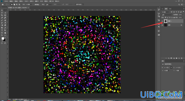Image resolution: width=185 pixels, height=101 pixels.
Task: Select the Quick Selection tool
Action: [x=5, y=13]
